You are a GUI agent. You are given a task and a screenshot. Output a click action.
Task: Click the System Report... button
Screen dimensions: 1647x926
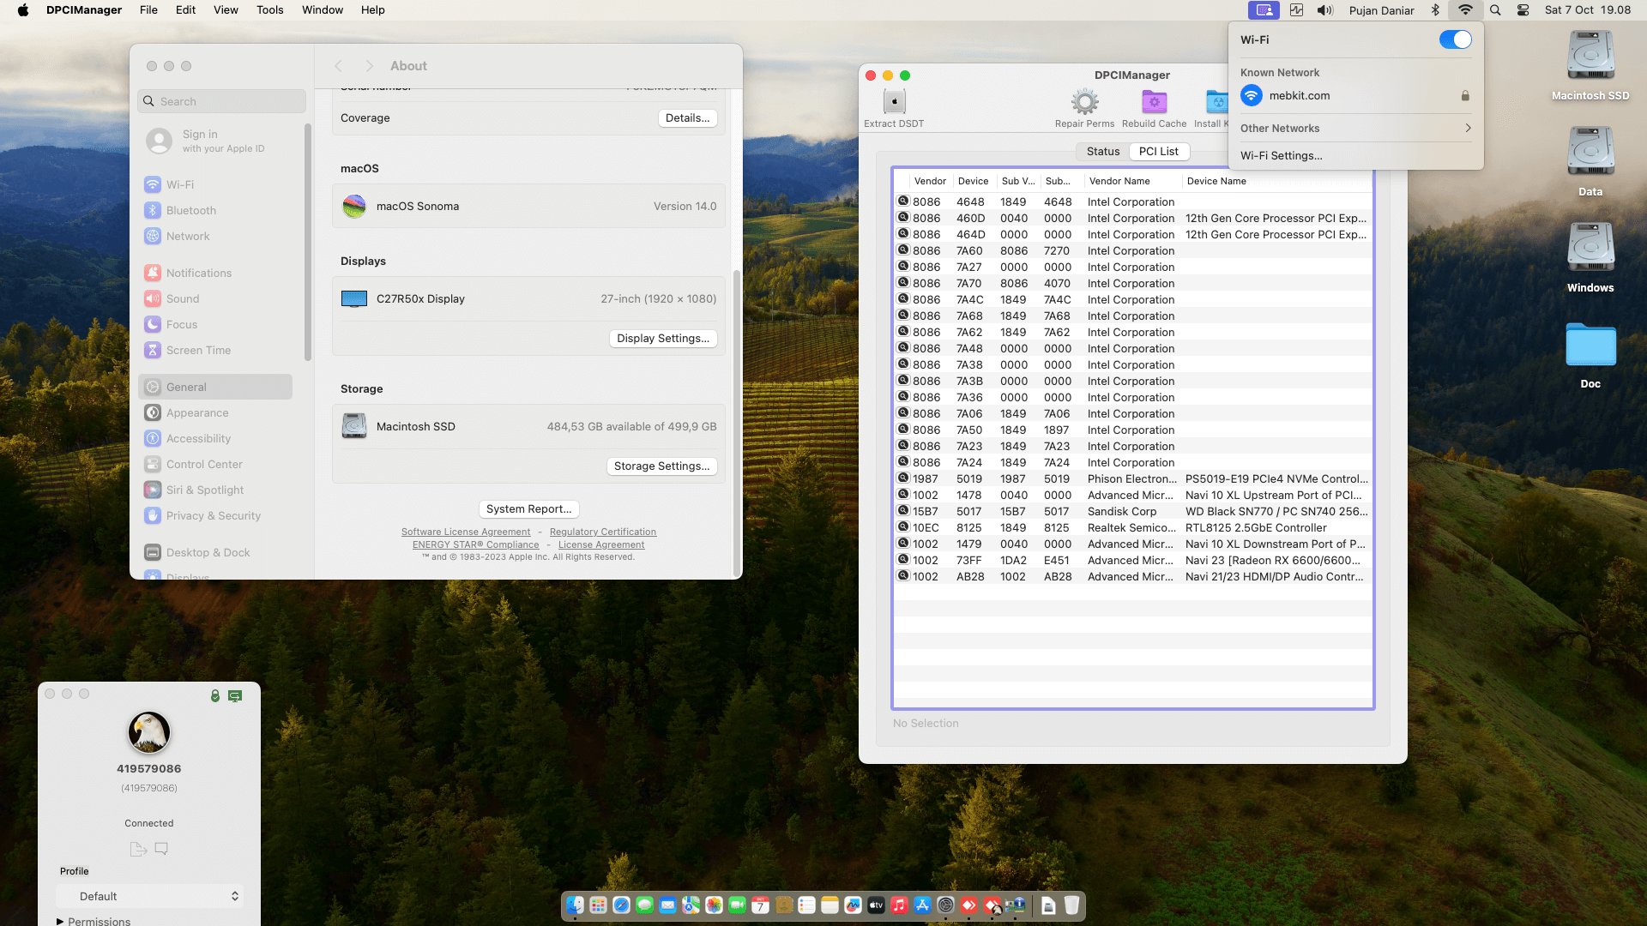click(x=528, y=508)
